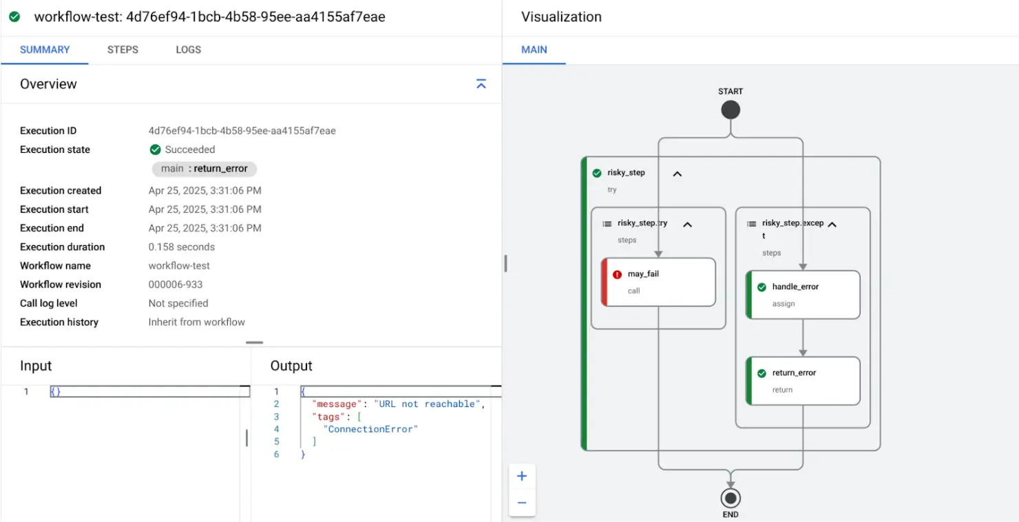Switch to the STEPS tab
Viewport: 1019px width, 522px height.
tap(123, 50)
